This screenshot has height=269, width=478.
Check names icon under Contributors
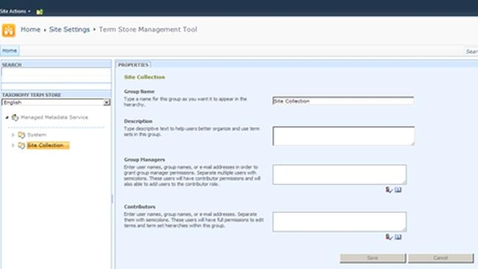click(389, 237)
